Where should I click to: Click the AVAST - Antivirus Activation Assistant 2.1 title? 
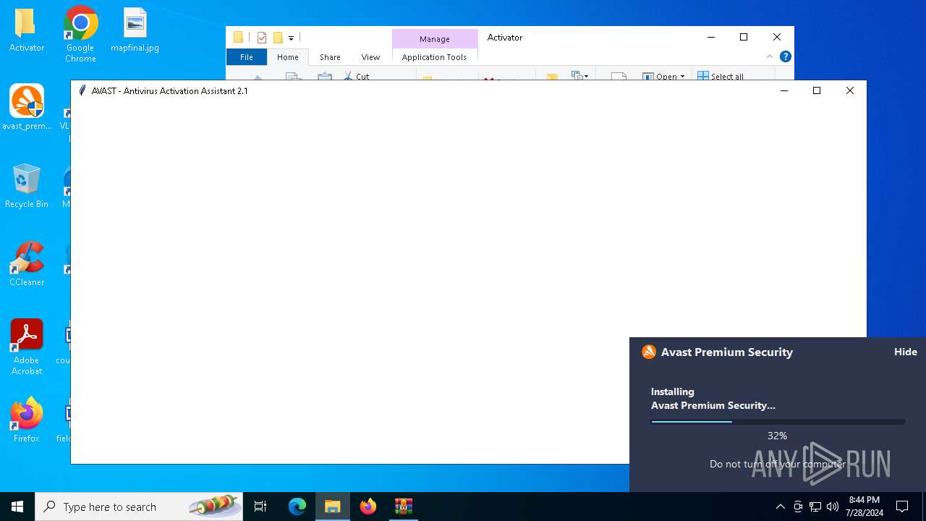(170, 90)
